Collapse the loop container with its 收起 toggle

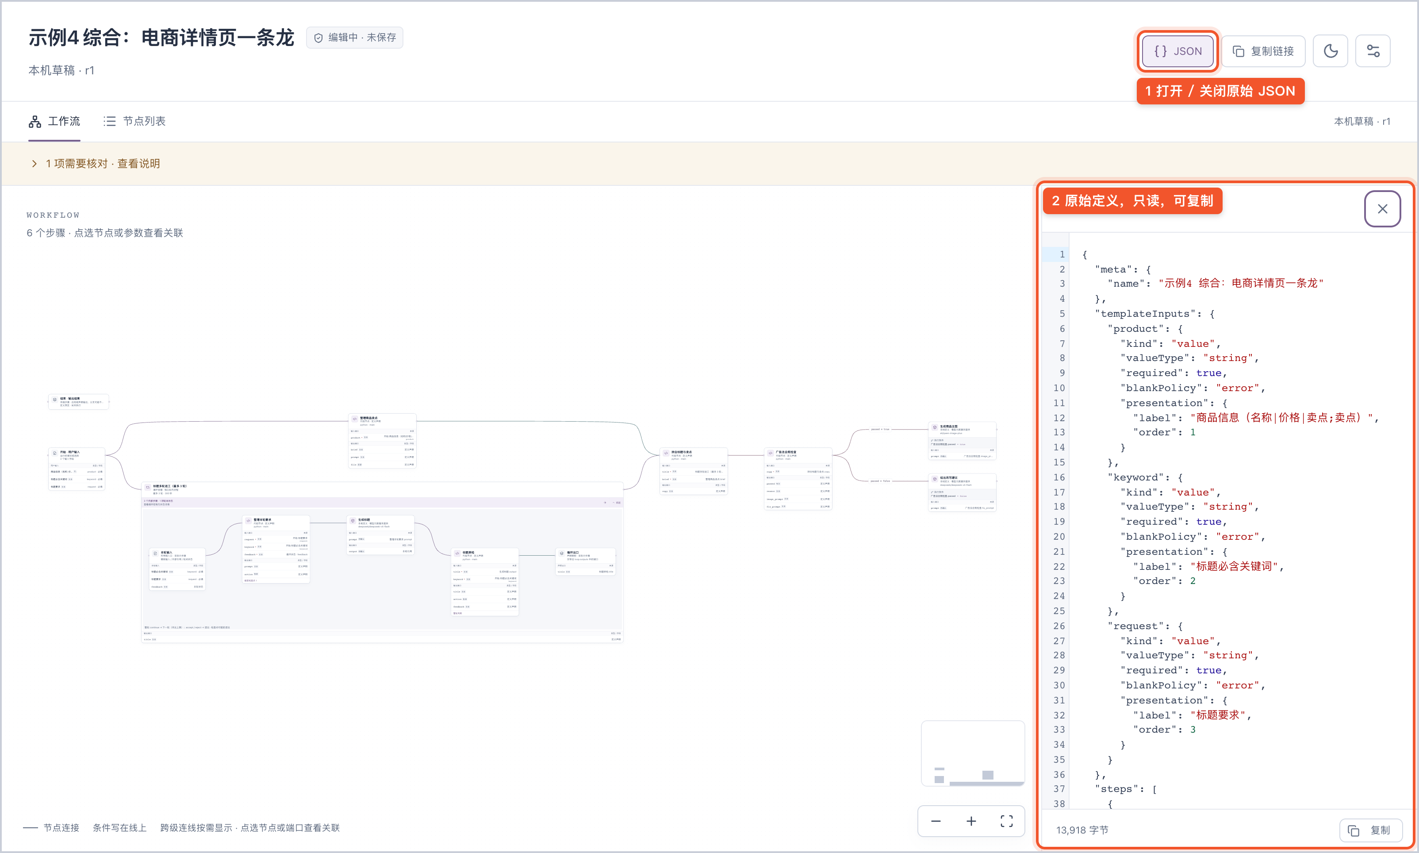[x=617, y=502]
